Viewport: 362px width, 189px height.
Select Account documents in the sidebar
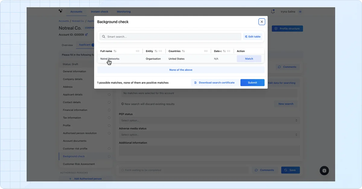click(x=75, y=141)
